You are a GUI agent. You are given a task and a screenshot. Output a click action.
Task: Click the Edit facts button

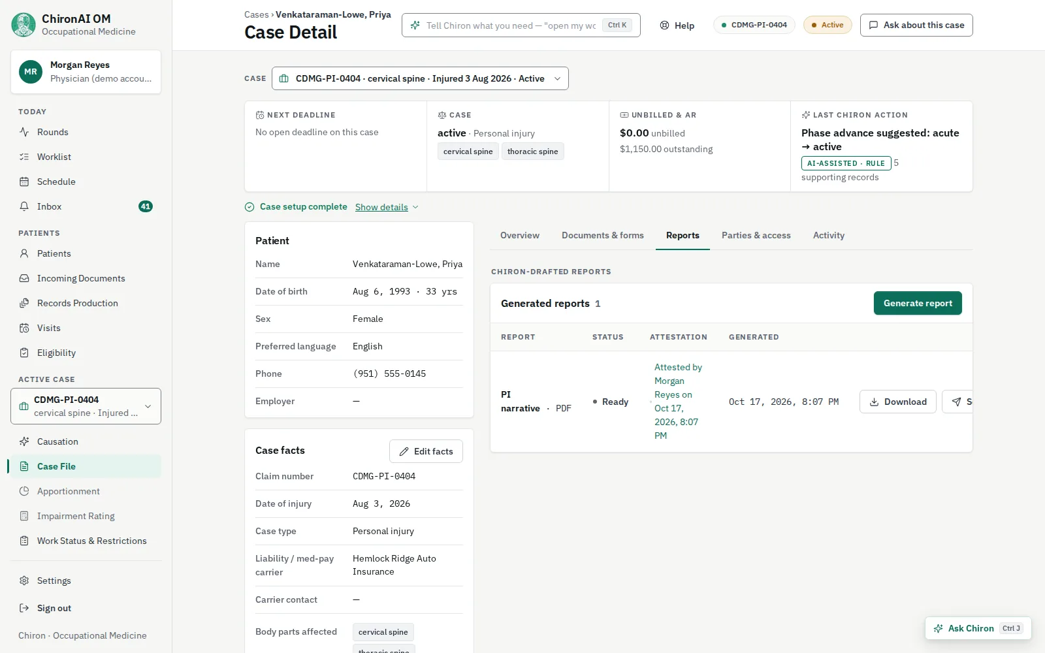[x=426, y=451]
